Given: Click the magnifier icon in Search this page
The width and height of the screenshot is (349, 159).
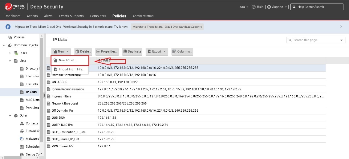Looking at the screenshot, I should point(290,40).
